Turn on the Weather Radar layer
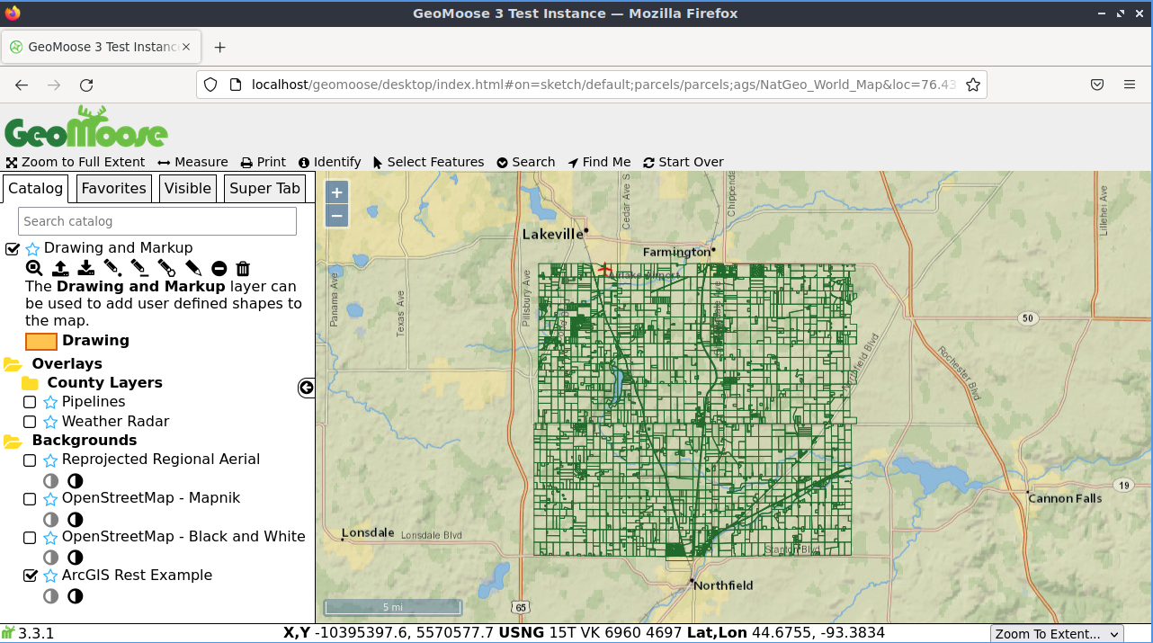Image resolution: width=1153 pixels, height=643 pixels. (30, 422)
